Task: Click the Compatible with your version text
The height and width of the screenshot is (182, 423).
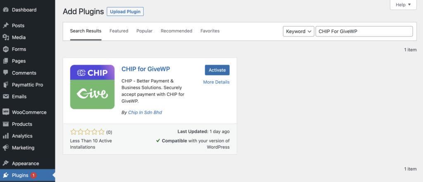Action: point(193,144)
